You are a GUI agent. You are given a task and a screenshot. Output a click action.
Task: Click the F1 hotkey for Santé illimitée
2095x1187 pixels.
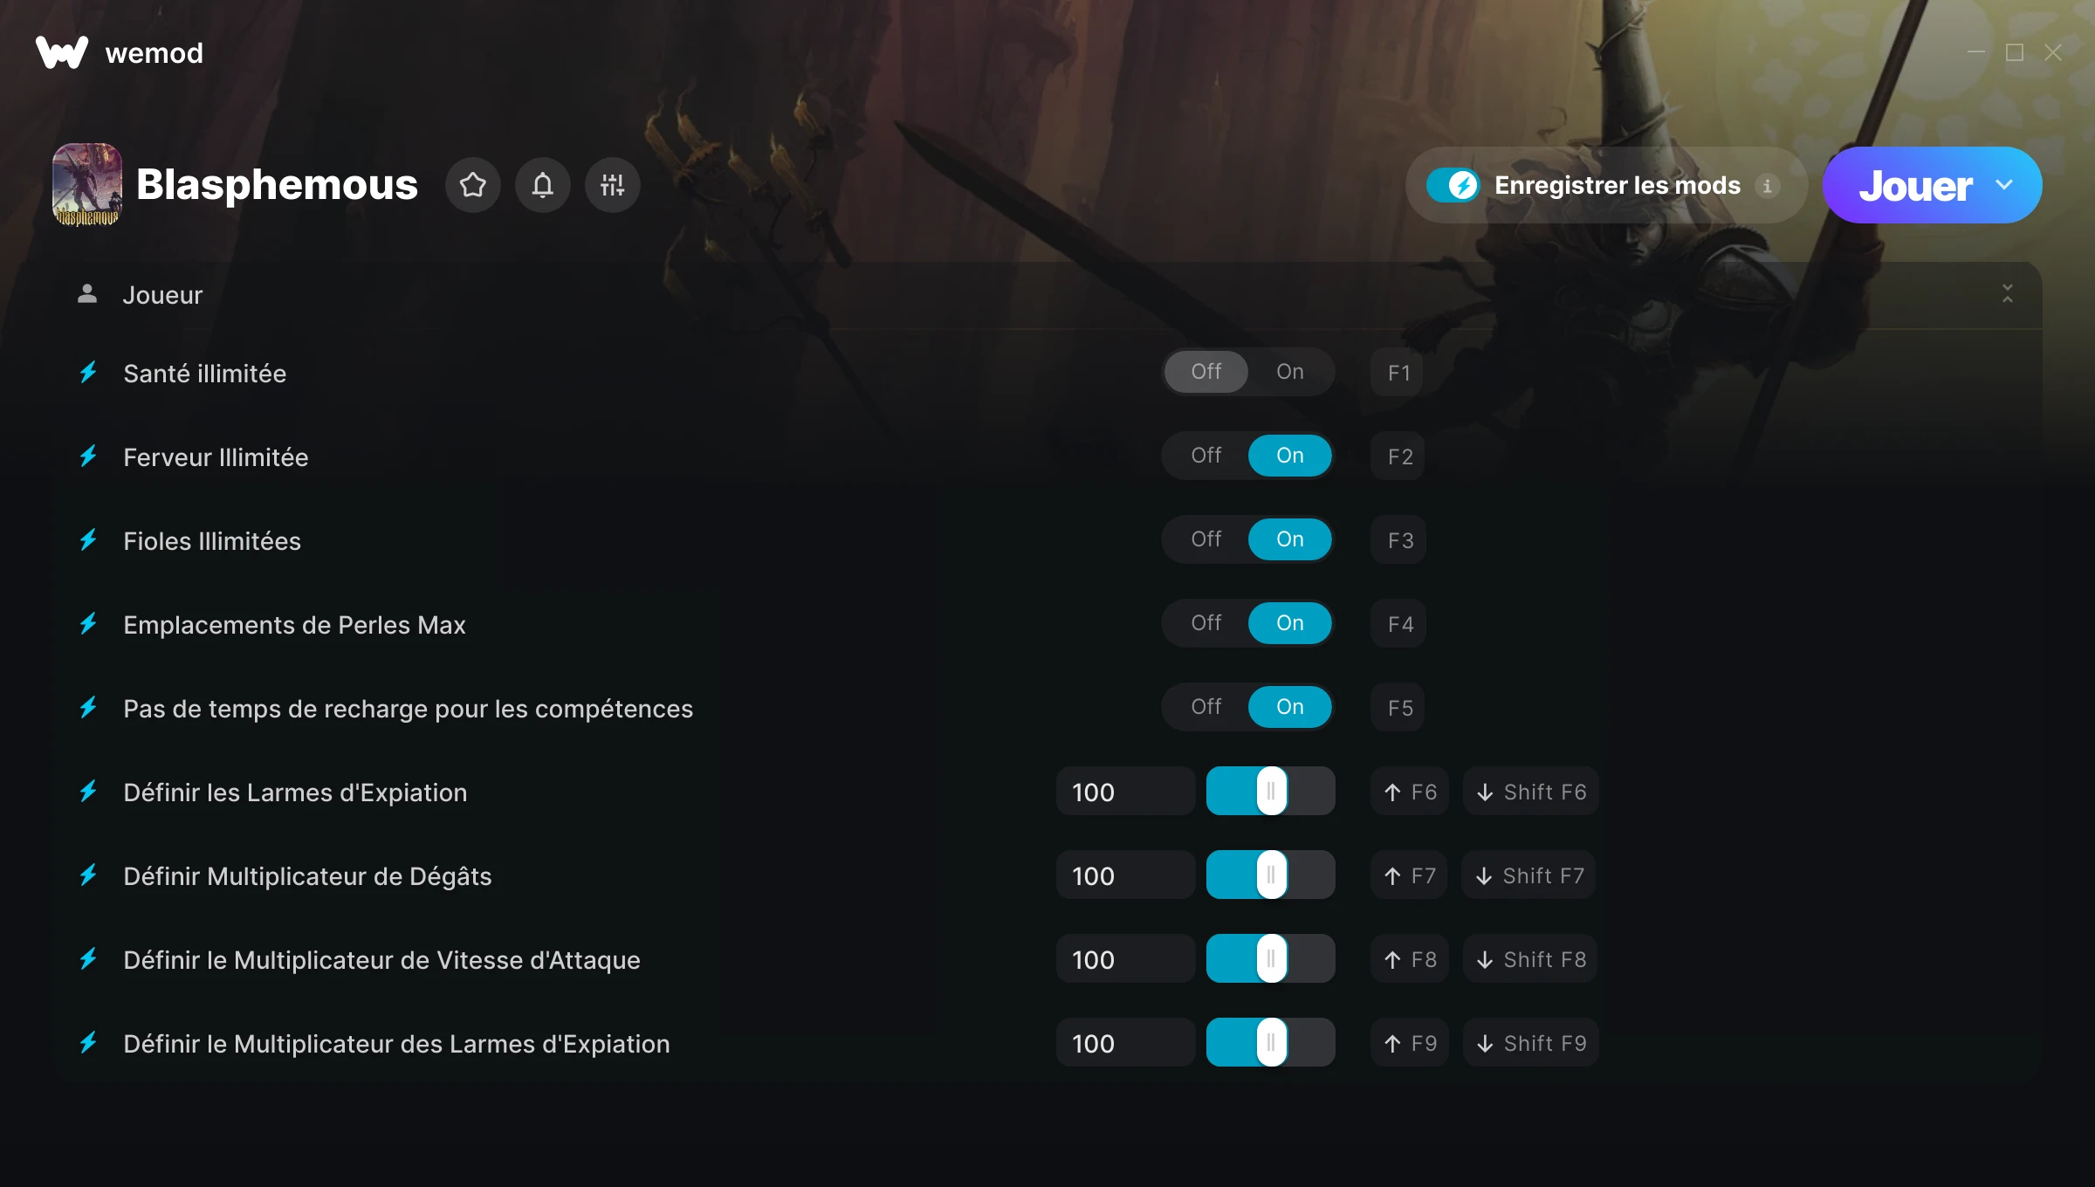(x=1398, y=373)
